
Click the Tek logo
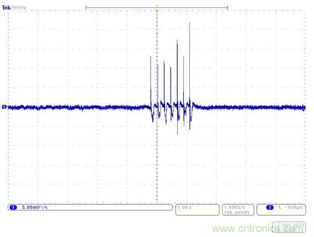pyautogui.click(x=6, y=8)
